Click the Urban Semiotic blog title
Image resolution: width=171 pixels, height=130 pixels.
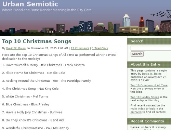tap(30, 4)
